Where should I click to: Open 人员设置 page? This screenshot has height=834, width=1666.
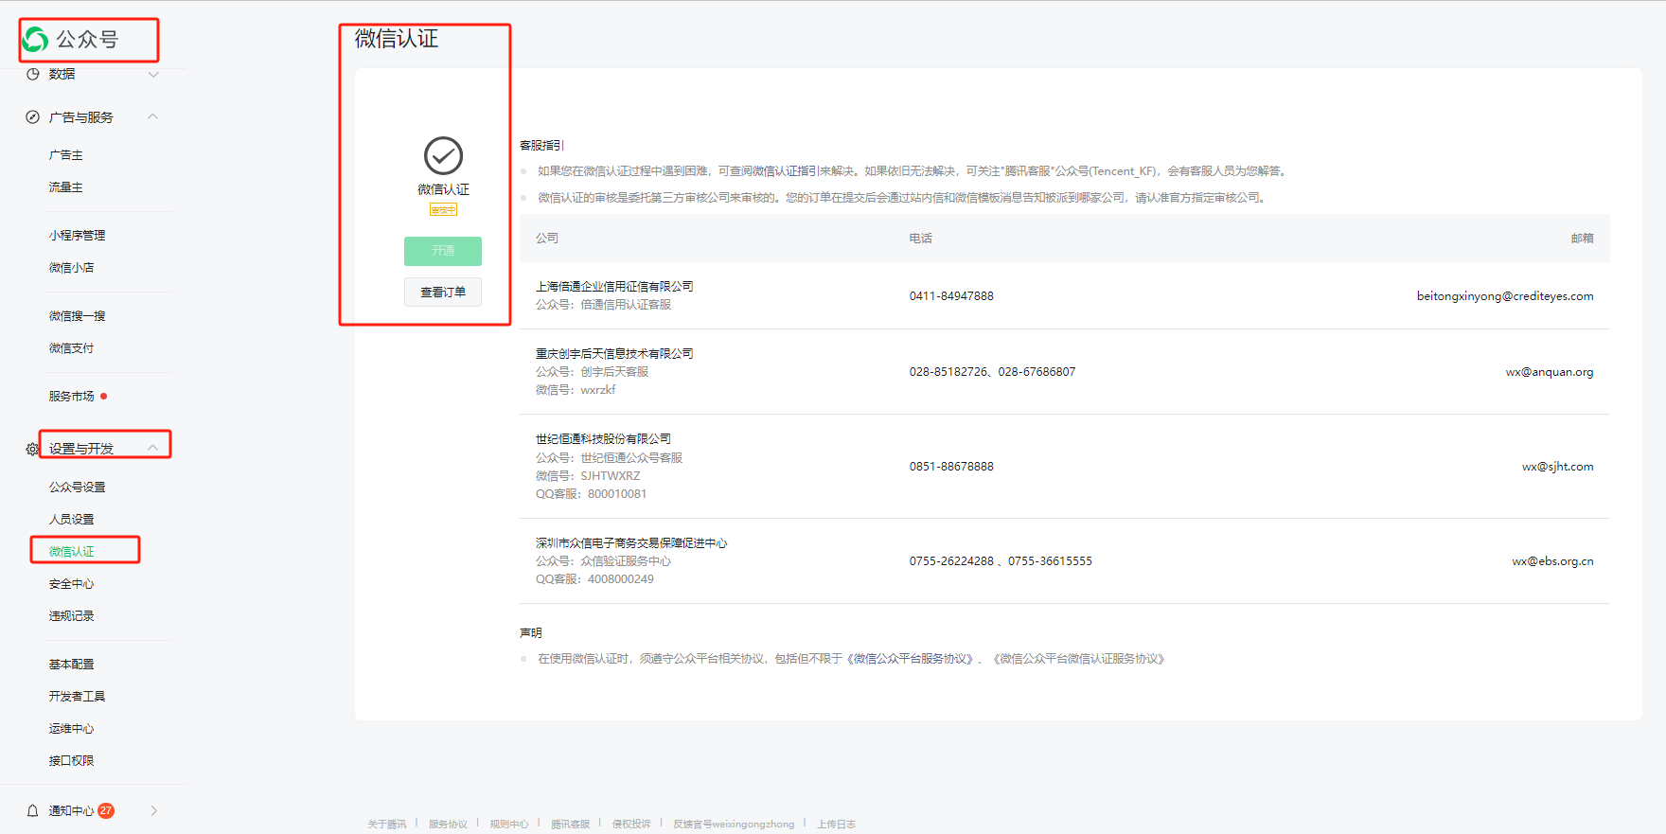click(72, 520)
